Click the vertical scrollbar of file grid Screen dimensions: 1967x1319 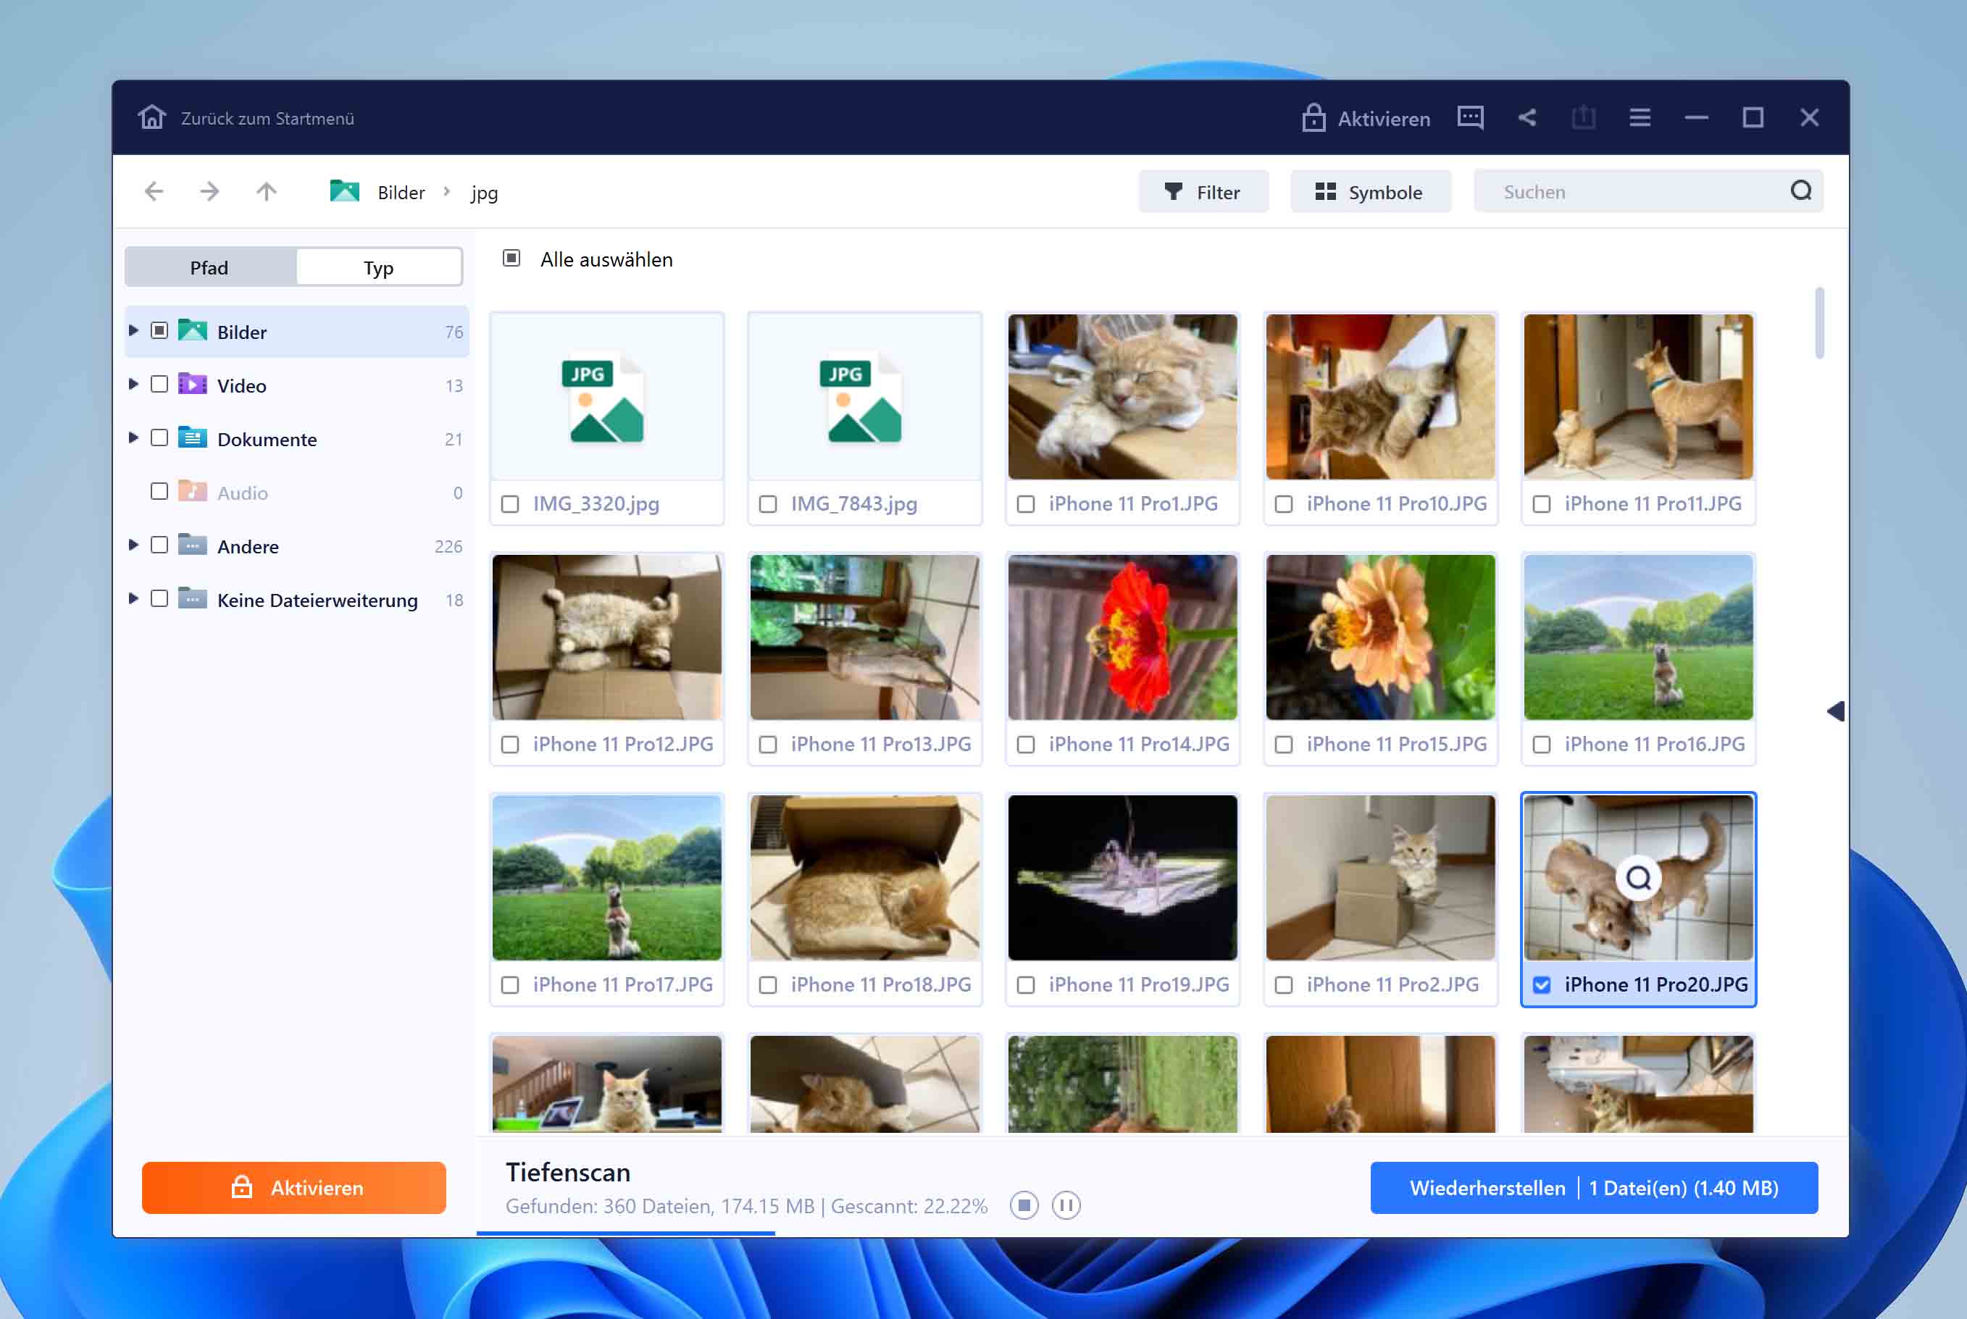pyautogui.click(x=1819, y=323)
